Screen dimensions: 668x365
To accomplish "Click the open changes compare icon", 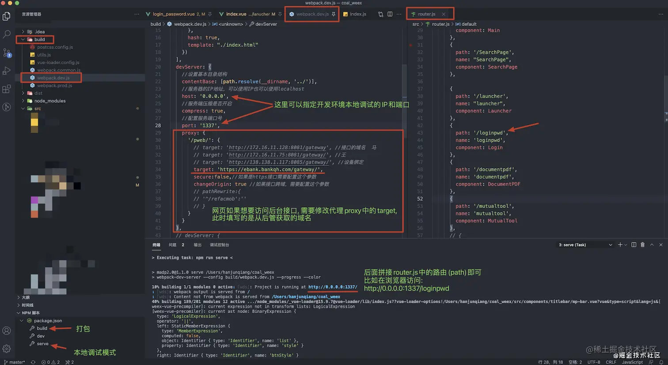I will tap(380, 14).
